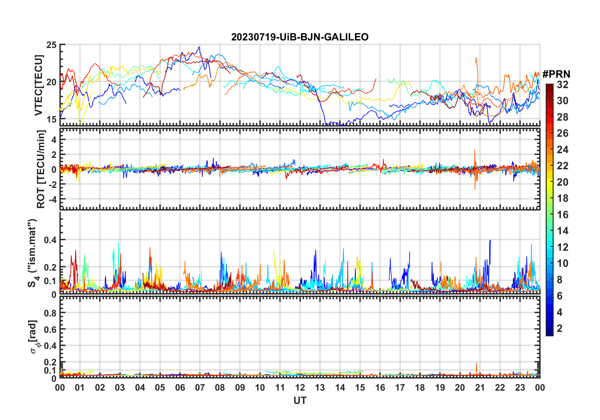Screen dimensions: 600x420
Task: Click the UT x-axis label
Action: [300, 400]
